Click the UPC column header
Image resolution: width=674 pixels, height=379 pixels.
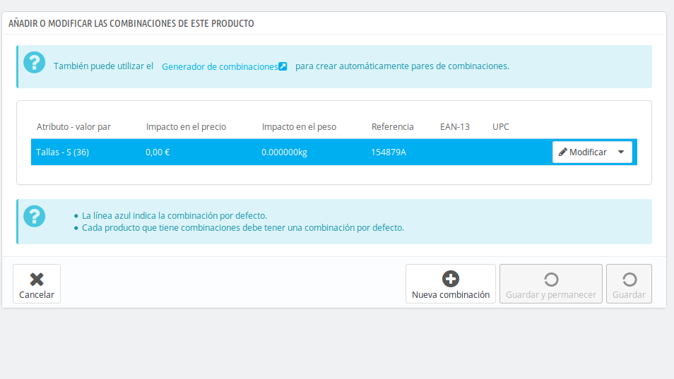[x=501, y=126]
